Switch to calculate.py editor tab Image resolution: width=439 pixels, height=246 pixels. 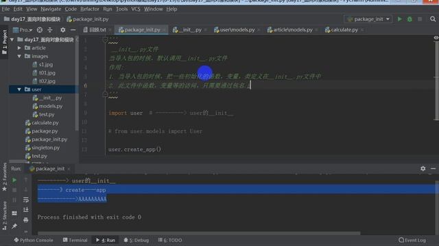pos(344,30)
